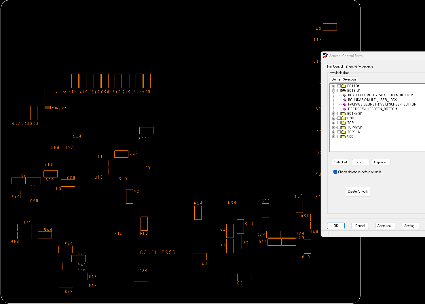The image size is (425, 304).
Task: Click the Domain Selection button
Action: click(344, 79)
